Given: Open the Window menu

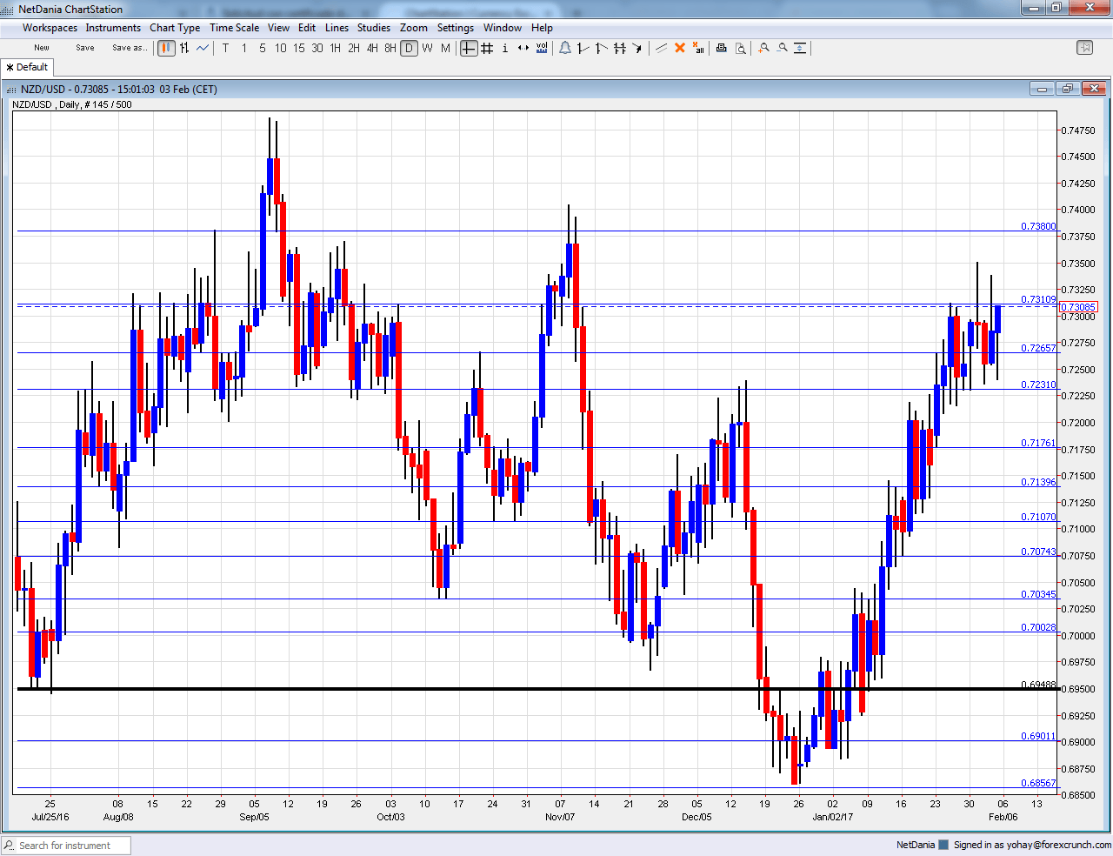Looking at the screenshot, I should (x=503, y=28).
